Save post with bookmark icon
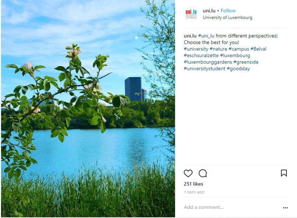The image size is (297, 218). click(x=284, y=173)
